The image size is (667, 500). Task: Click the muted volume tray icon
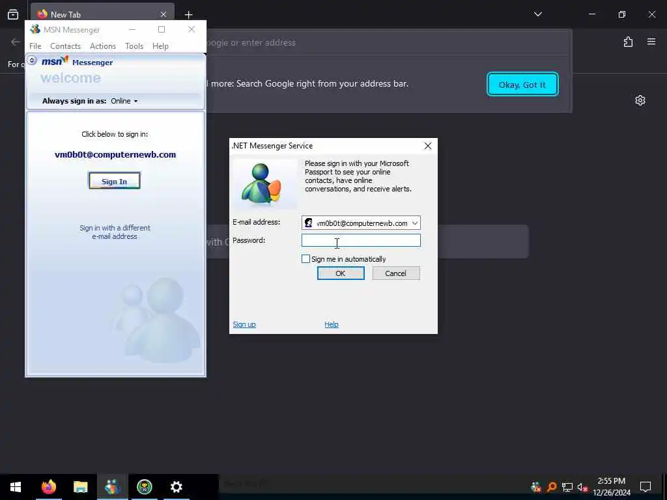(x=582, y=487)
